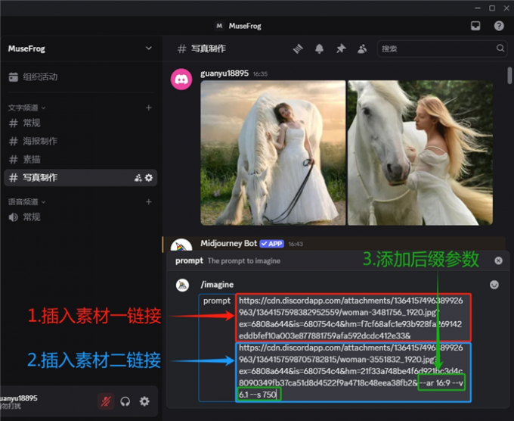
Task: Open the emoji picker
Action: tap(494, 285)
